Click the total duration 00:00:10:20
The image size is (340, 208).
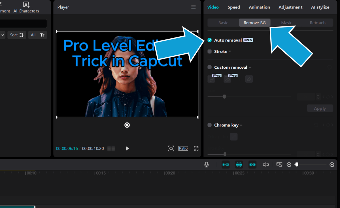(x=93, y=148)
